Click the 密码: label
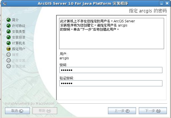 coord(63,65)
